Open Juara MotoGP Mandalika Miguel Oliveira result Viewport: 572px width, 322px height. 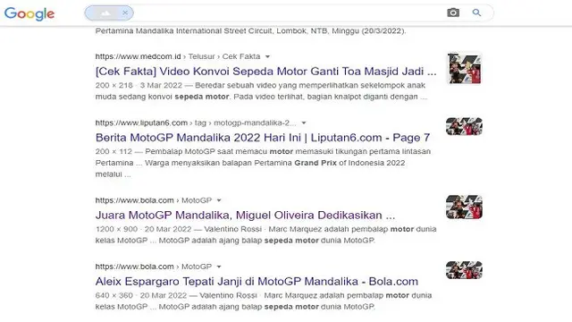coord(245,215)
